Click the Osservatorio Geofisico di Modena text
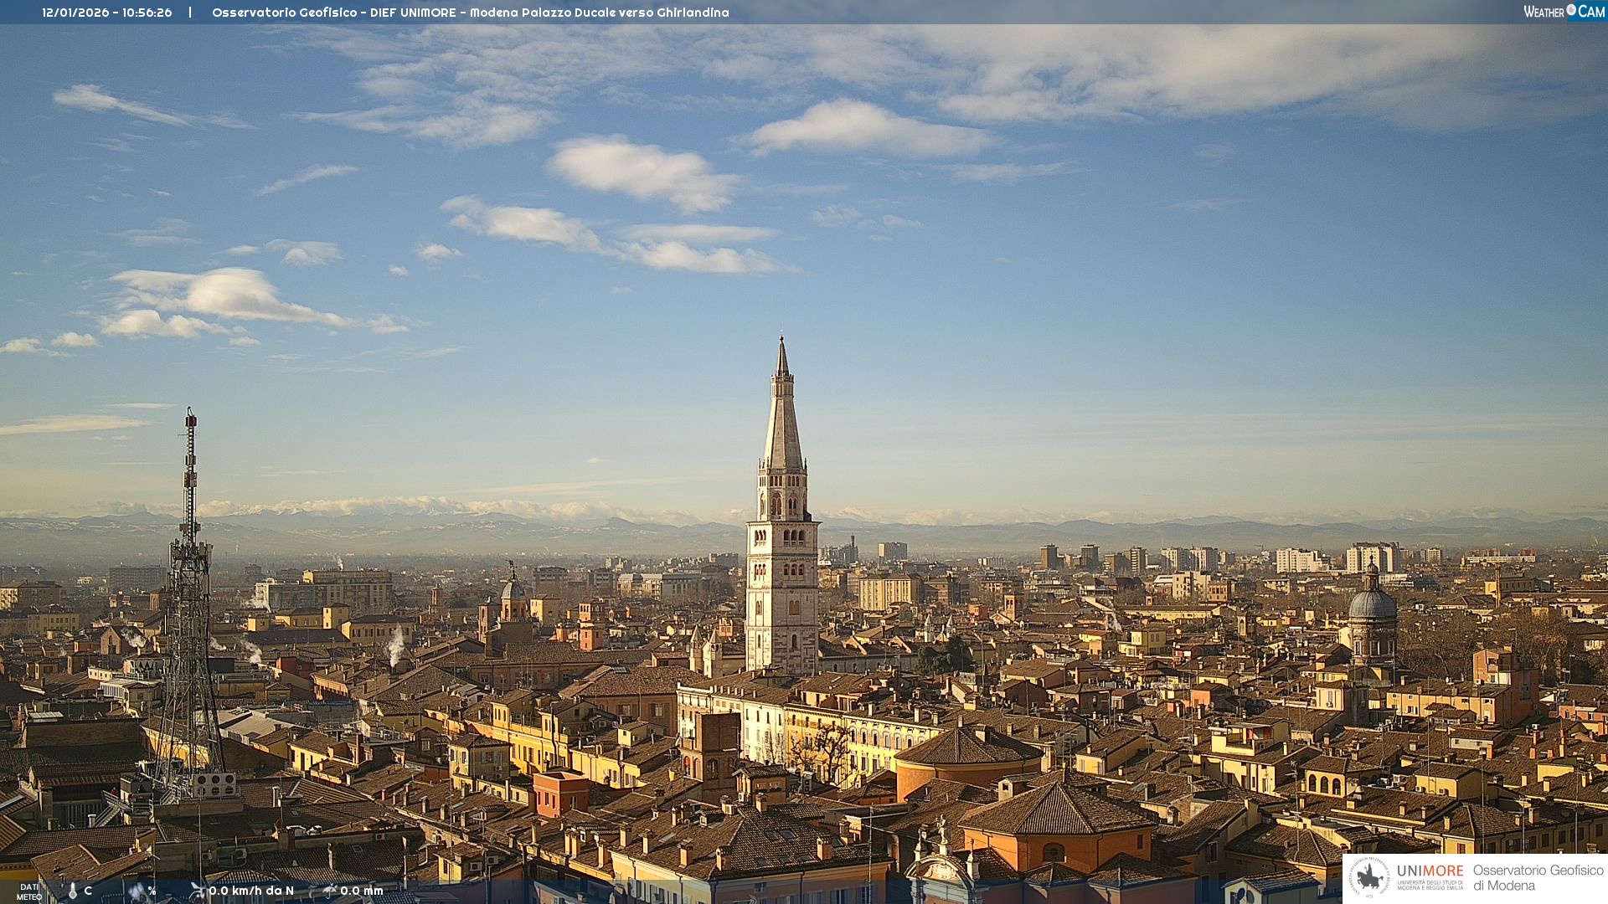1608x904 pixels. [x=1538, y=878]
